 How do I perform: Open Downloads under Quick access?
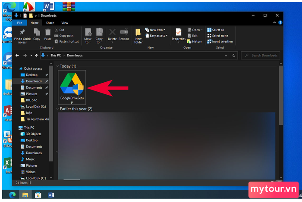tap(34, 81)
